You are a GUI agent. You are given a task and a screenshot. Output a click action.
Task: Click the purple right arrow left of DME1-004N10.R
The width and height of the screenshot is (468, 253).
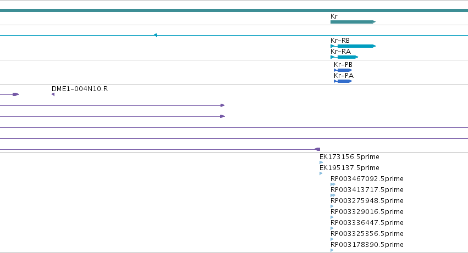pyautogui.click(x=16, y=94)
